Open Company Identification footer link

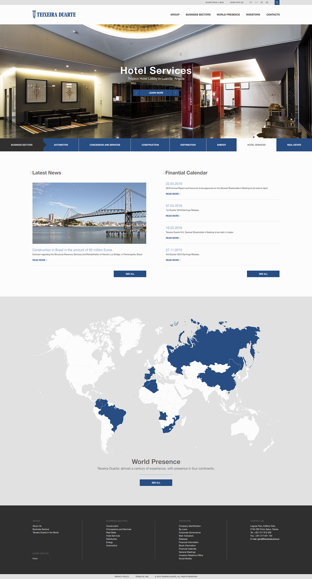190,526
